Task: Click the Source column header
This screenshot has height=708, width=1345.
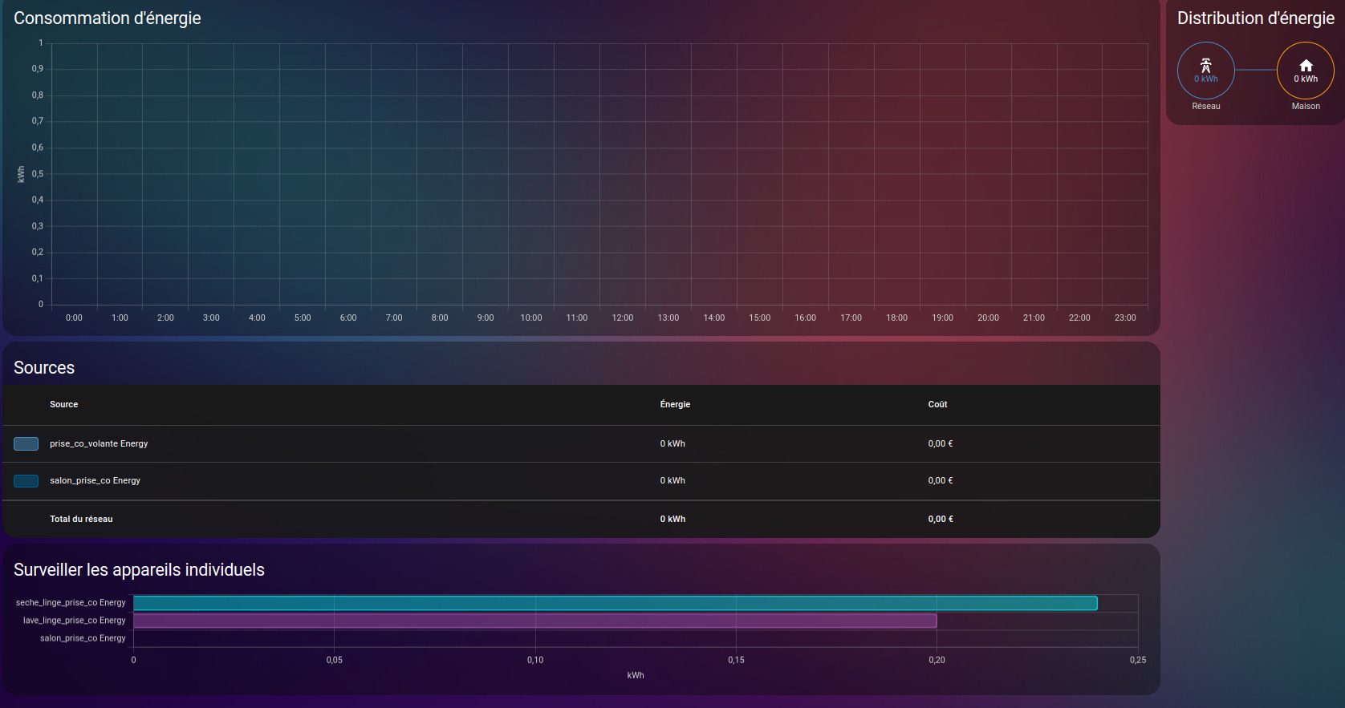Action: pyautogui.click(x=63, y=405)
